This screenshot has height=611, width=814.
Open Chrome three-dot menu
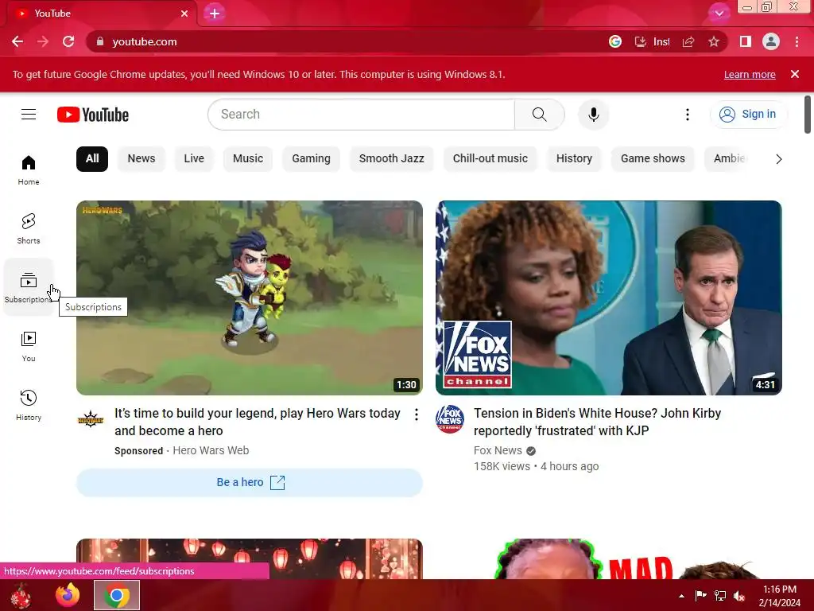coord(797,41)
